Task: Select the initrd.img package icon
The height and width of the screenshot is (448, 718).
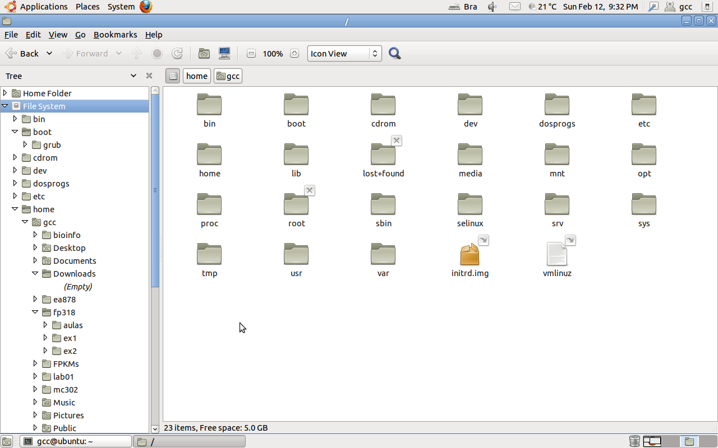Action: click(470, 254)
